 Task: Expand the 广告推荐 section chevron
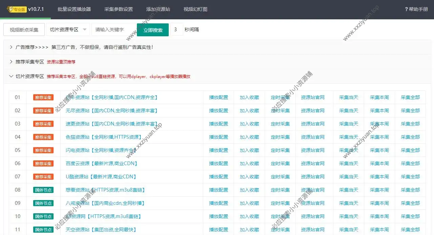pos(11,47)
